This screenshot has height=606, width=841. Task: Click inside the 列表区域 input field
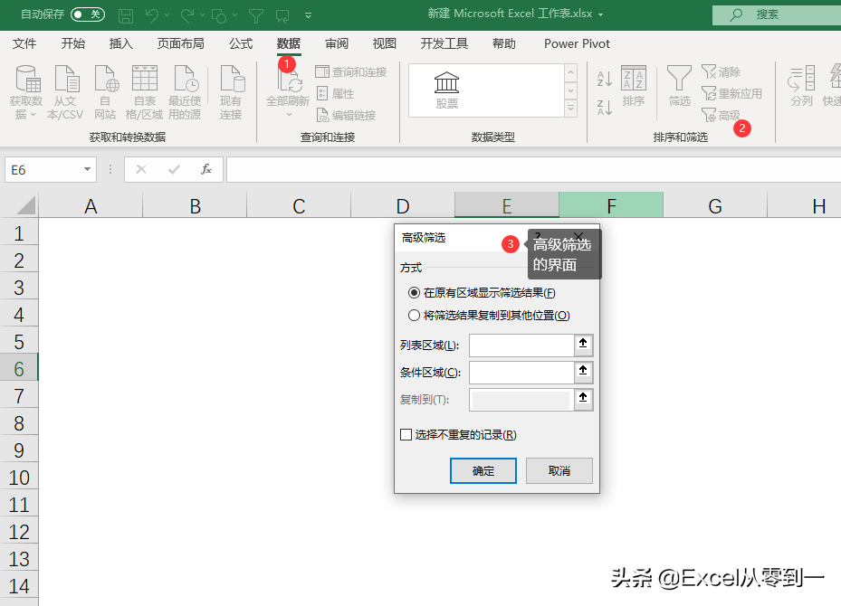(x=521, y=345)
